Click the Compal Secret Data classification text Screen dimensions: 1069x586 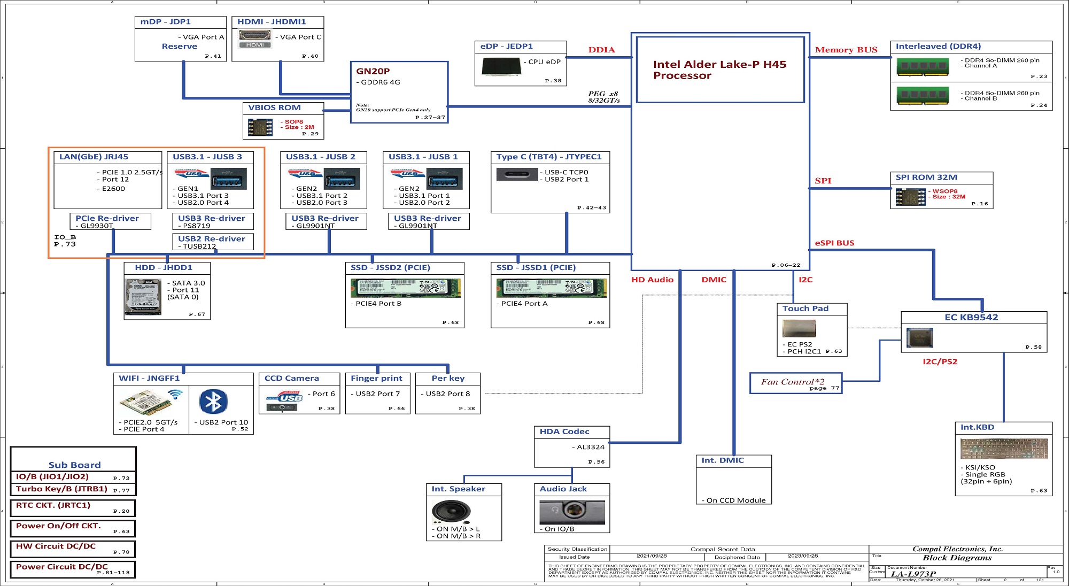coord(723,549)
